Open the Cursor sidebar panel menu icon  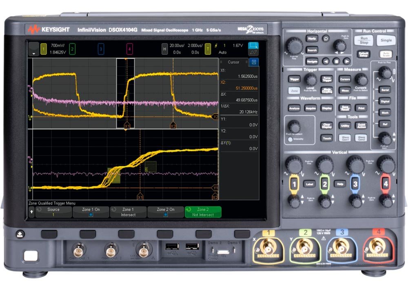click(253, 62)
